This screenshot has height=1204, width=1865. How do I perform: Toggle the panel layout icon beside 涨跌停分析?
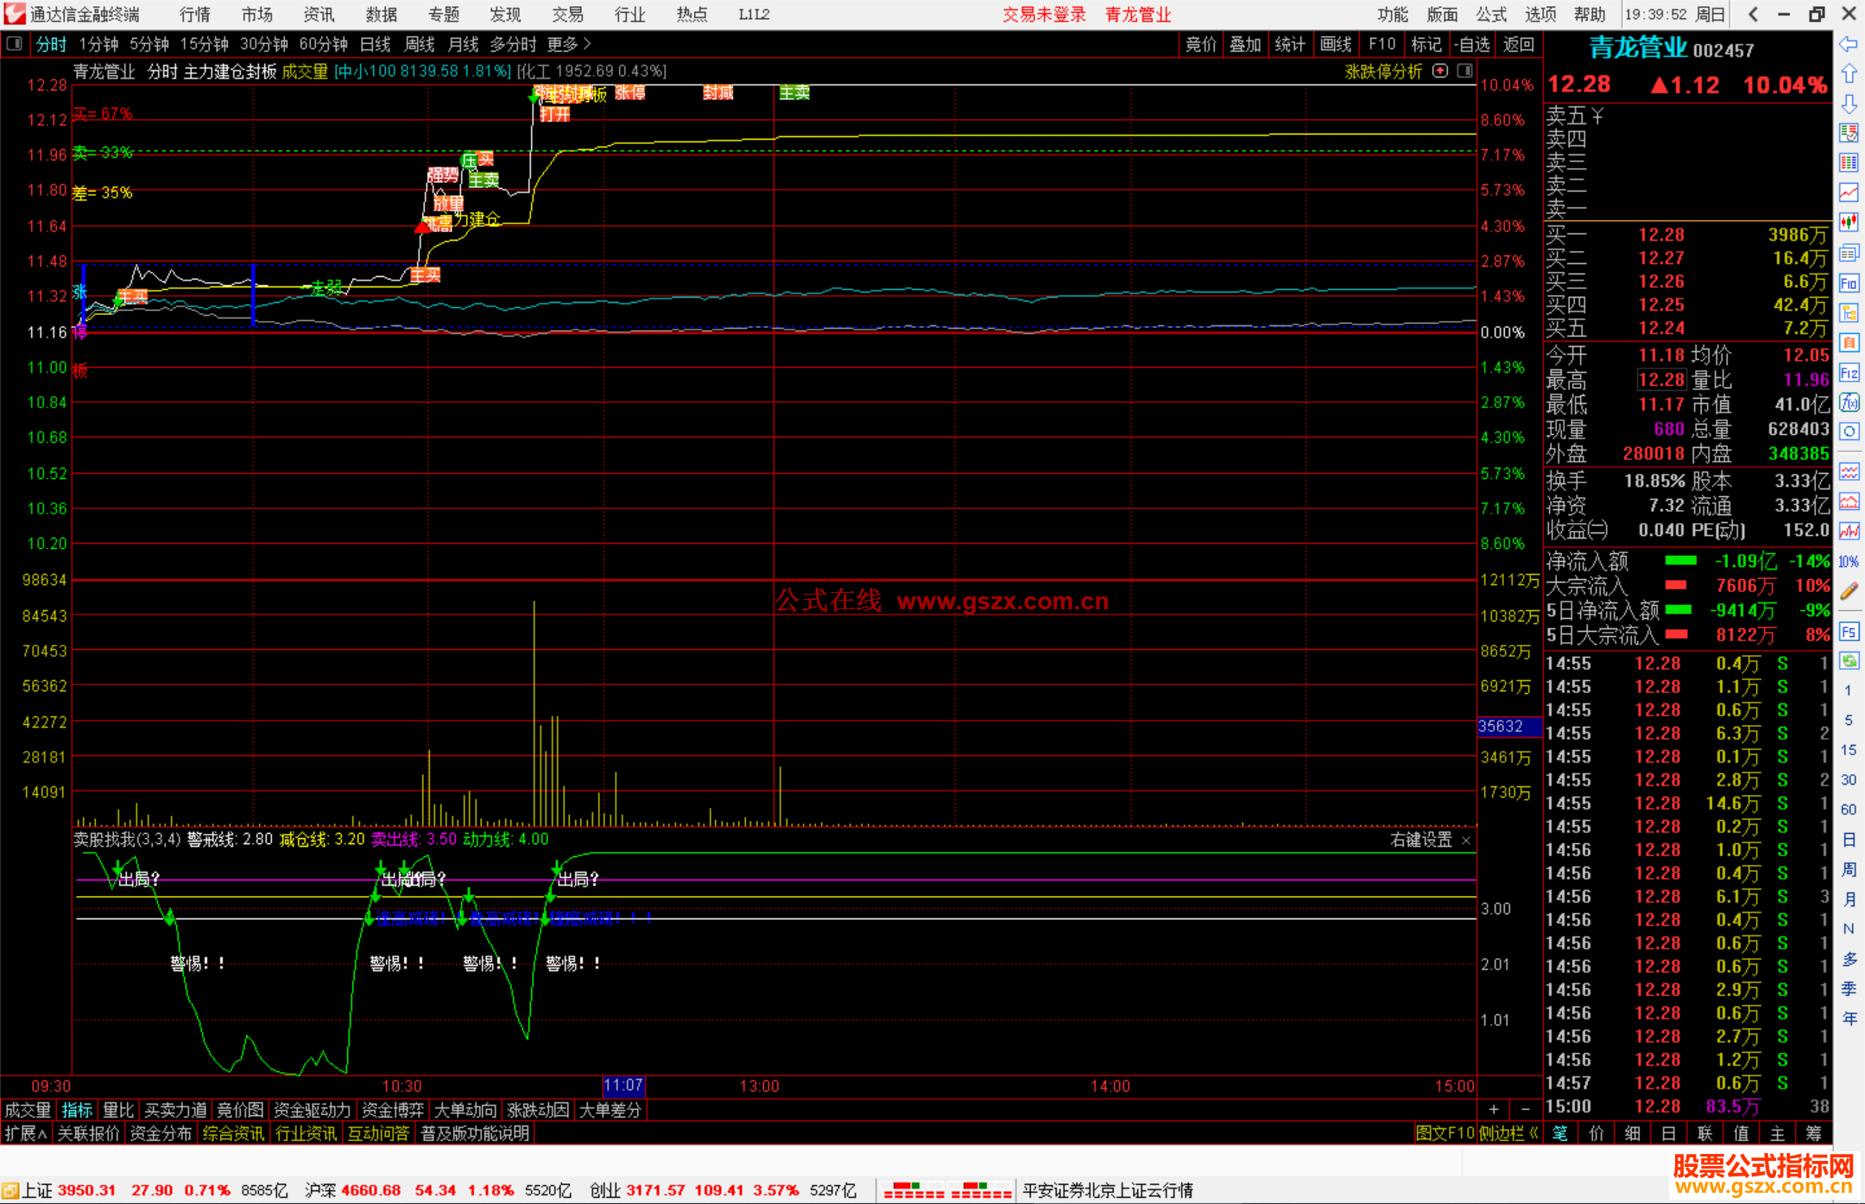1465,72
